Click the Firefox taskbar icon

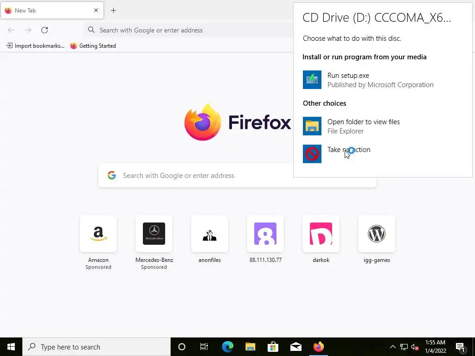318,347
